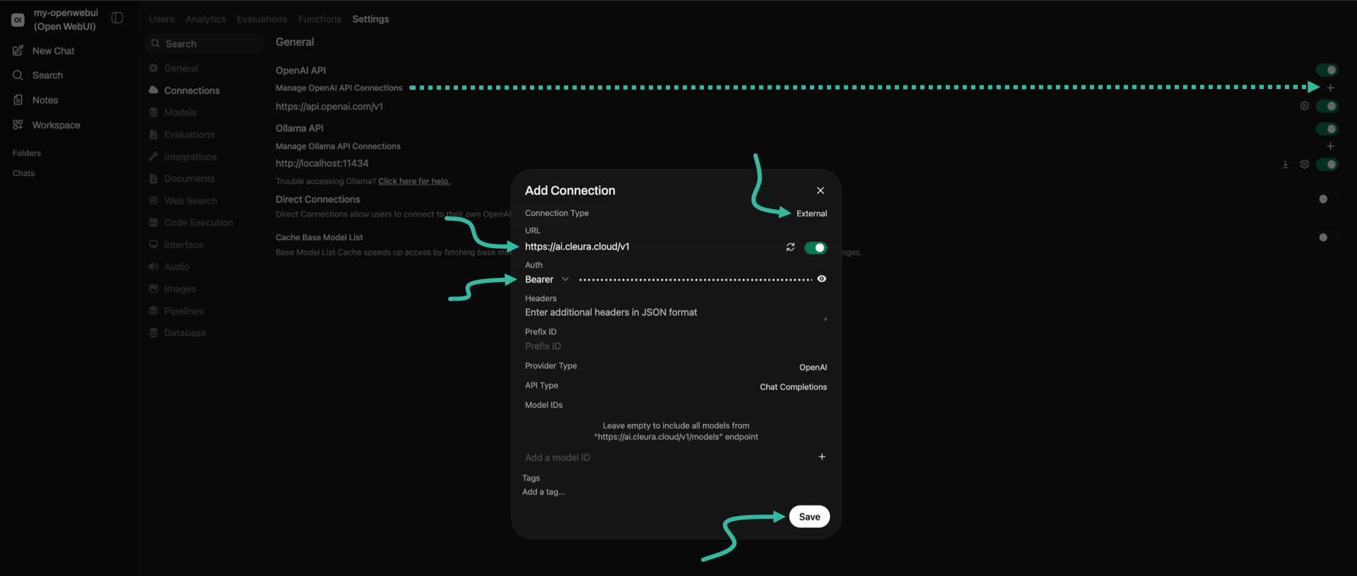Click the Open WebUI logo icon
Viewport: 1357px width, 576px height.
(x=18, y=20)
